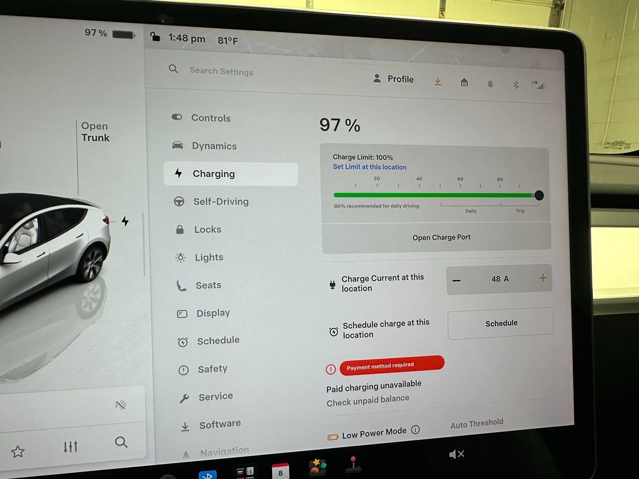Open notifications bell icon
639x479 pixels.
[490, 84]
